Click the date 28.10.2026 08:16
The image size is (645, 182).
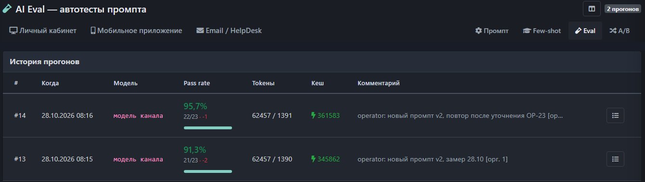click(x=67, y=115)
